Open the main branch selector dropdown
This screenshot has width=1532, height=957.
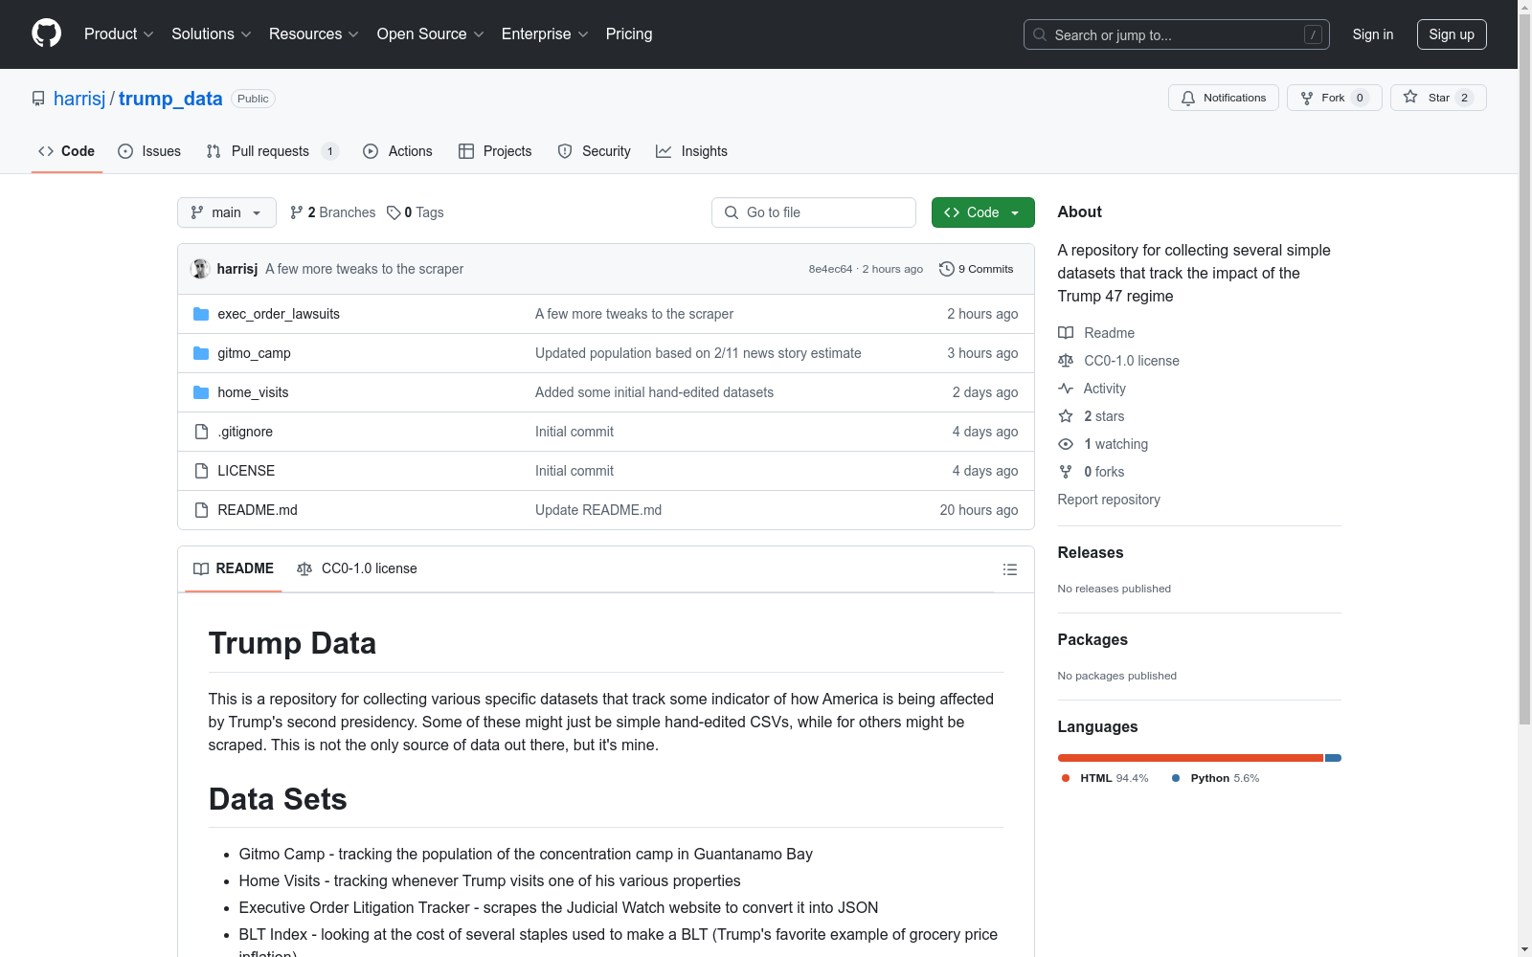coord(227,212)
